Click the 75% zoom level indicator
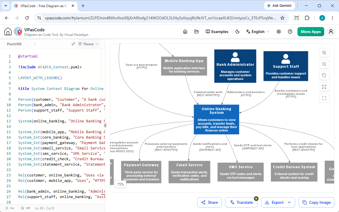The image size is (339, 212). click(x=120, y=184)
